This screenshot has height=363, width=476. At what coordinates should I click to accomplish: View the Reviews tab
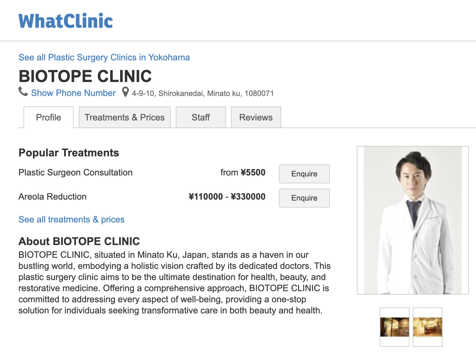tap(256, 117)
